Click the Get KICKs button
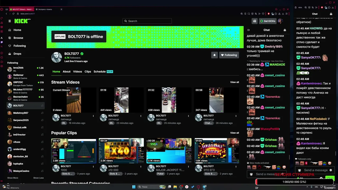Viewport: 338px width, 190px height. (x=268, y=21)
